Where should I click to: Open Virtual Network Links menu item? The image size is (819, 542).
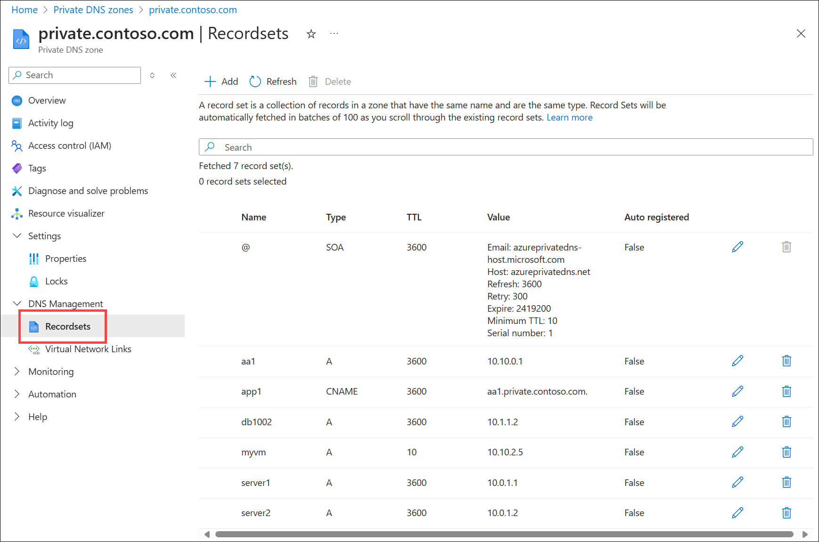(88, 349)
